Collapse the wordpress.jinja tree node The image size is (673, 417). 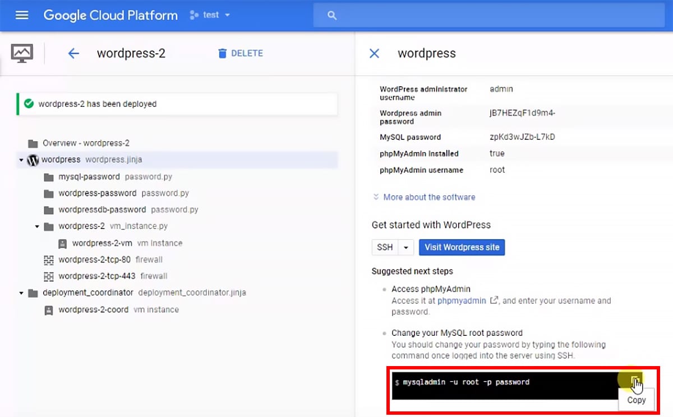coord(21,160)
